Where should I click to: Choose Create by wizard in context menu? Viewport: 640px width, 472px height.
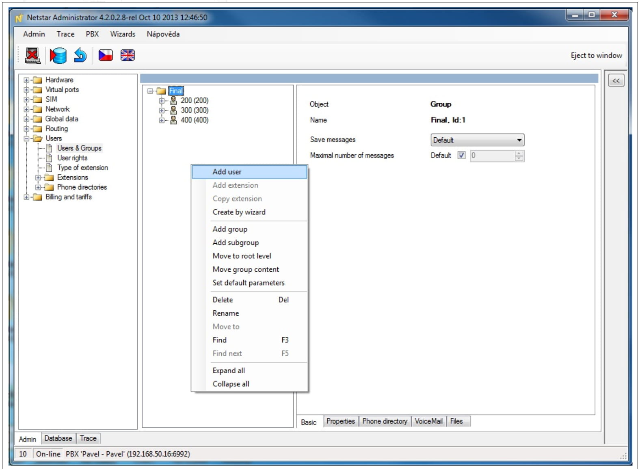point(249,212)
